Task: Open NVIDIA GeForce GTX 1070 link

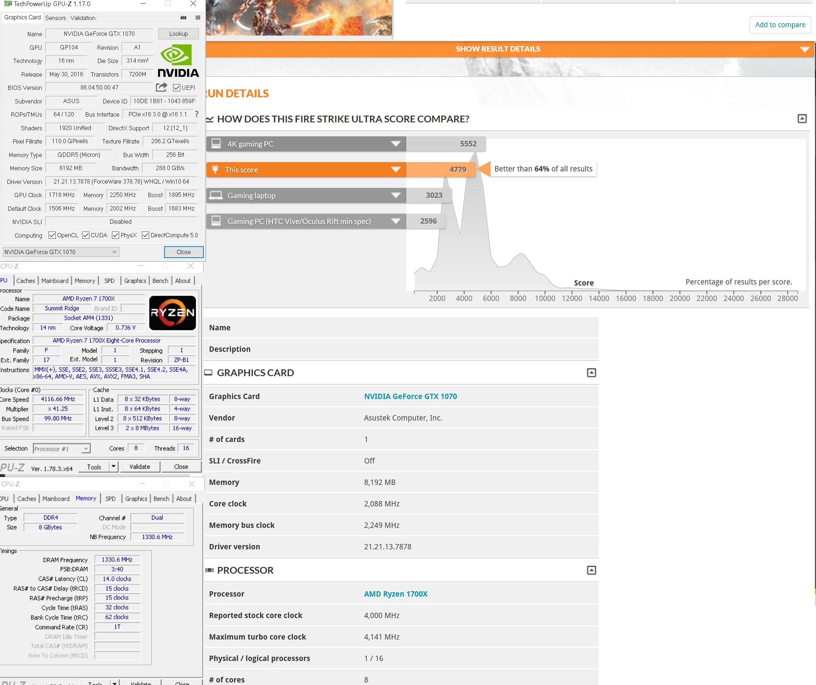Action: [411, 397]
